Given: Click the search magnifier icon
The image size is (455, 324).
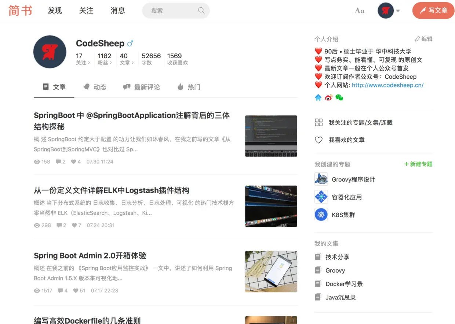Looking at the screenshot, I should [x=201, y=11].
